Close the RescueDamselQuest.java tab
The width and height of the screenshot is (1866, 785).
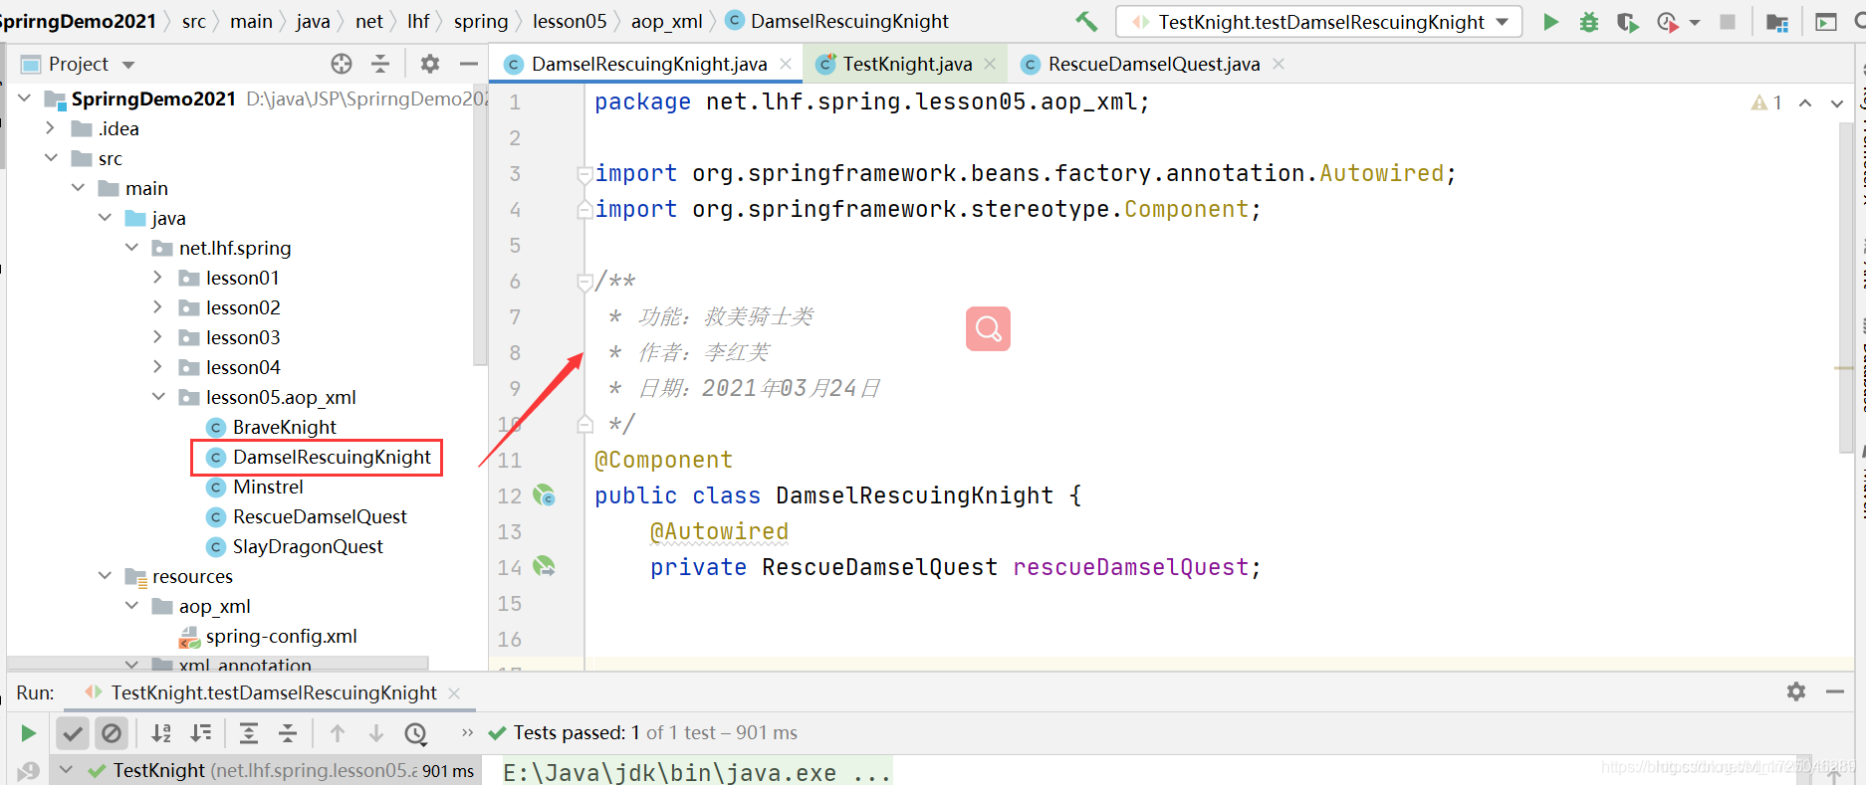point(1279,64)
